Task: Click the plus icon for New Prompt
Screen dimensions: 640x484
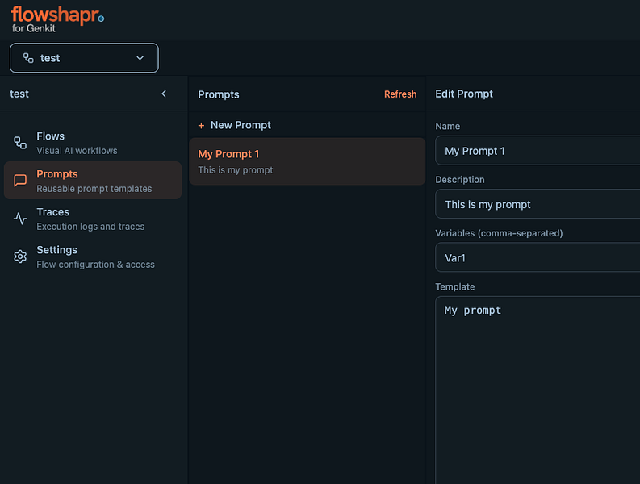Action: [x=201, y=125]
